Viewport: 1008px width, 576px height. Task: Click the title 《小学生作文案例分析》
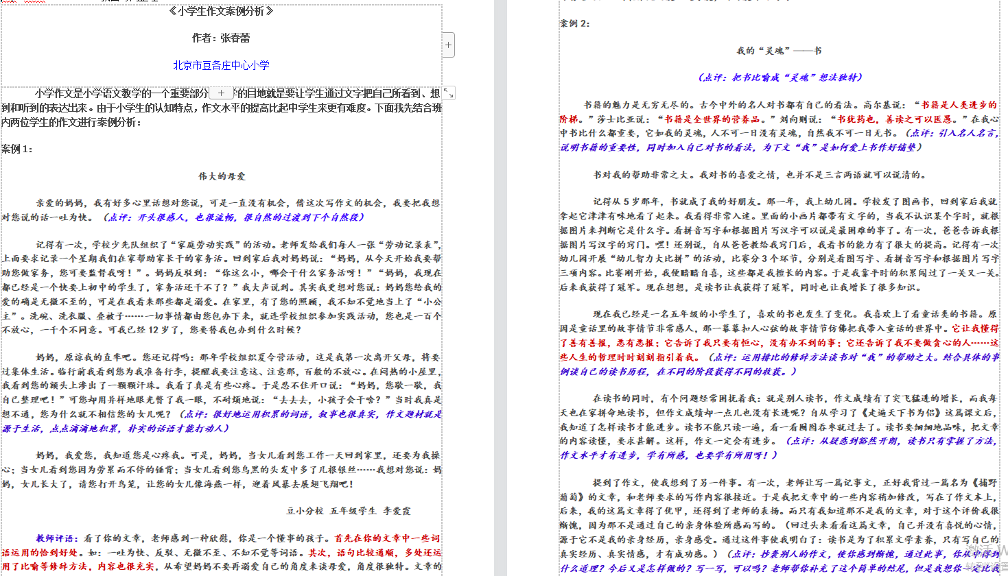pos(221,11)
